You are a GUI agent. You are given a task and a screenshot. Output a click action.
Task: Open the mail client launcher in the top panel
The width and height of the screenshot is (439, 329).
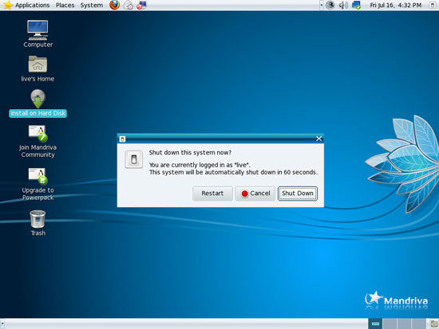(129, 5)
